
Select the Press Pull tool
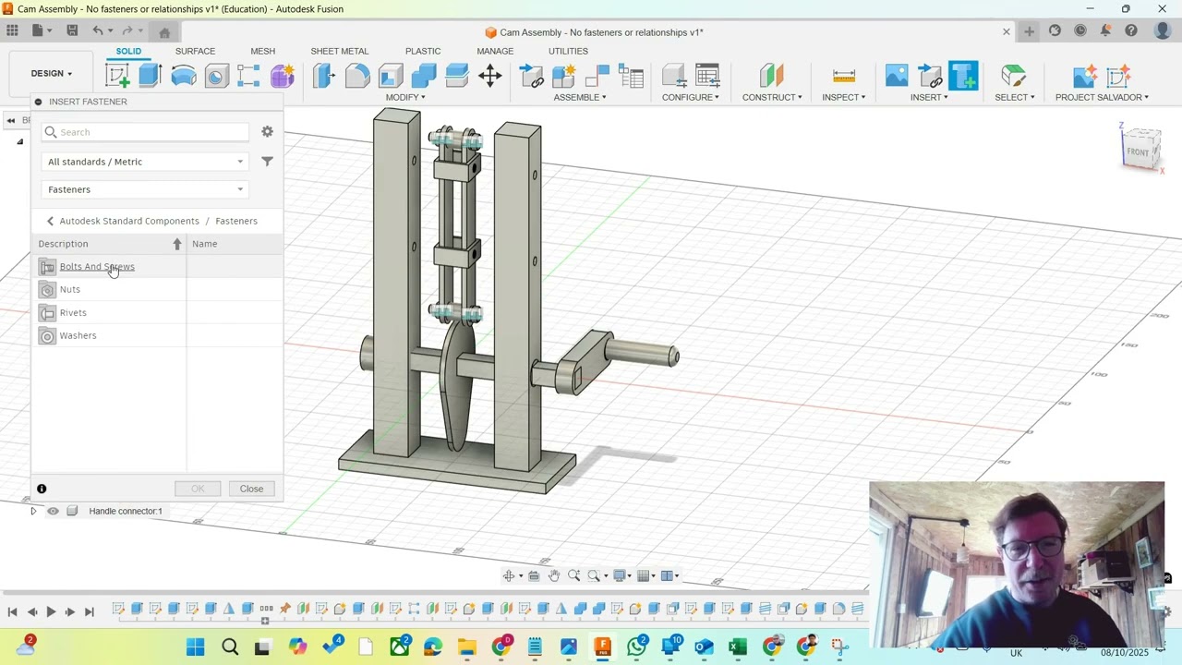[324, 76]
